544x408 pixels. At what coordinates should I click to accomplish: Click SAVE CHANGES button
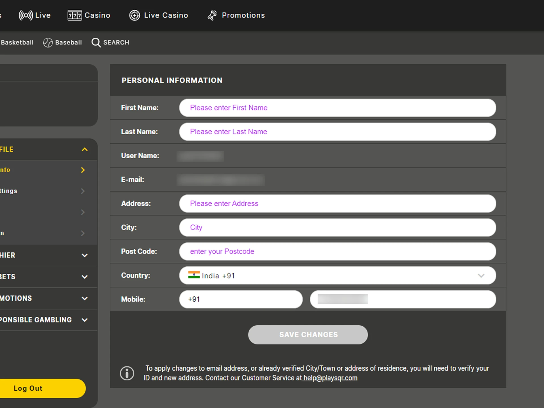pyautogui.click(x=307, y=335)
